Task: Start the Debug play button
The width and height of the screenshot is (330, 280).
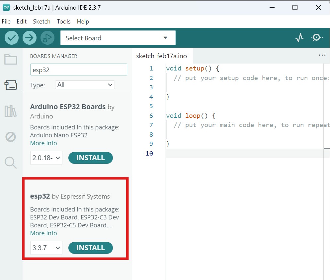Action: (x=47, y=38)
